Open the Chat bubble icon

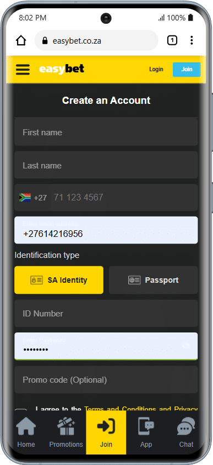(186, 426)
